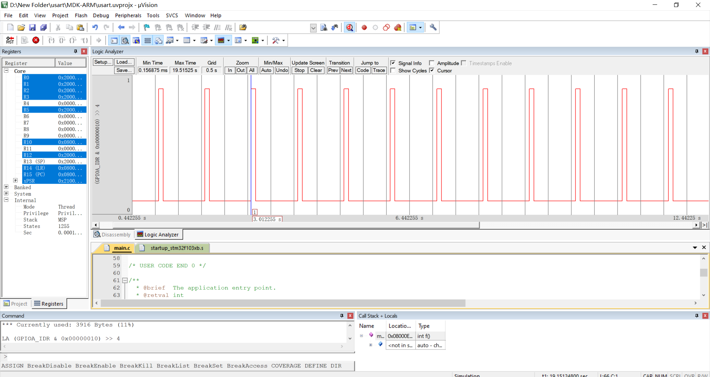Open the Toolbox dropdown arrow
This screenshot has width=710, height=377.
(284, 40)
